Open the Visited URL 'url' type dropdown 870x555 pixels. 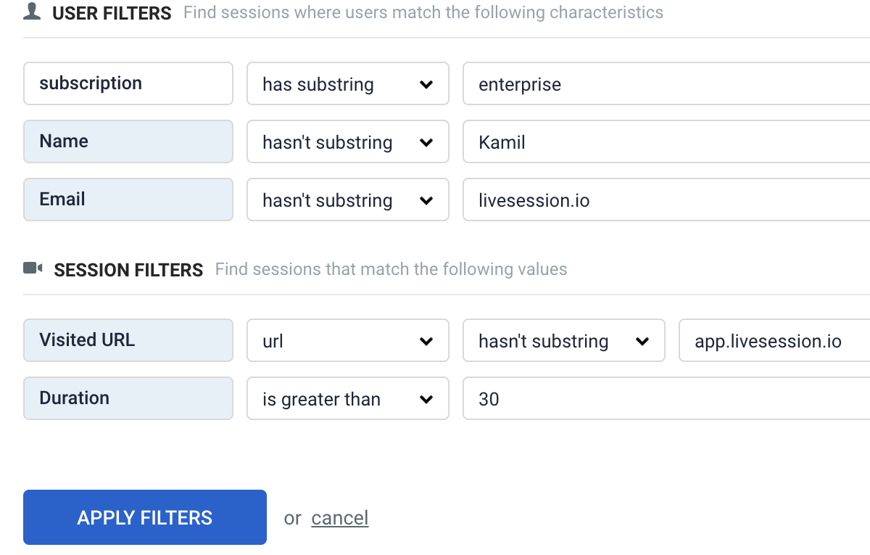[x=347, y=341]
